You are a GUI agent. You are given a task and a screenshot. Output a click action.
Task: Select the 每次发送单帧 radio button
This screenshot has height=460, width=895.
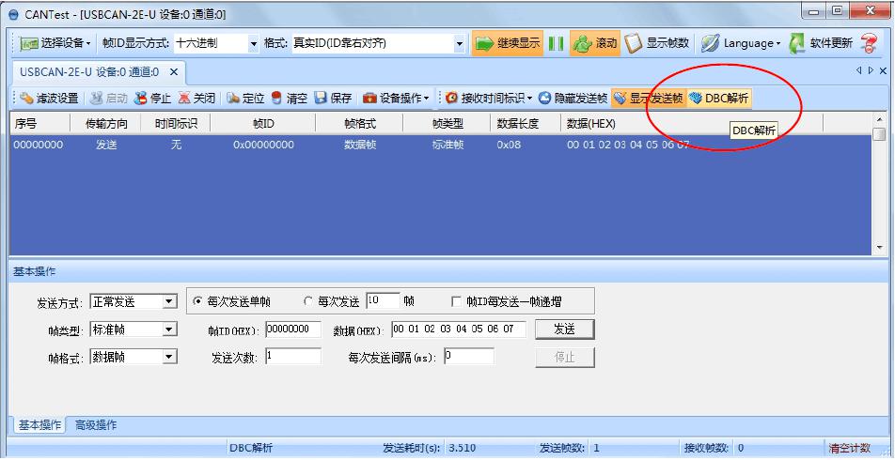(x=197, y=301)
